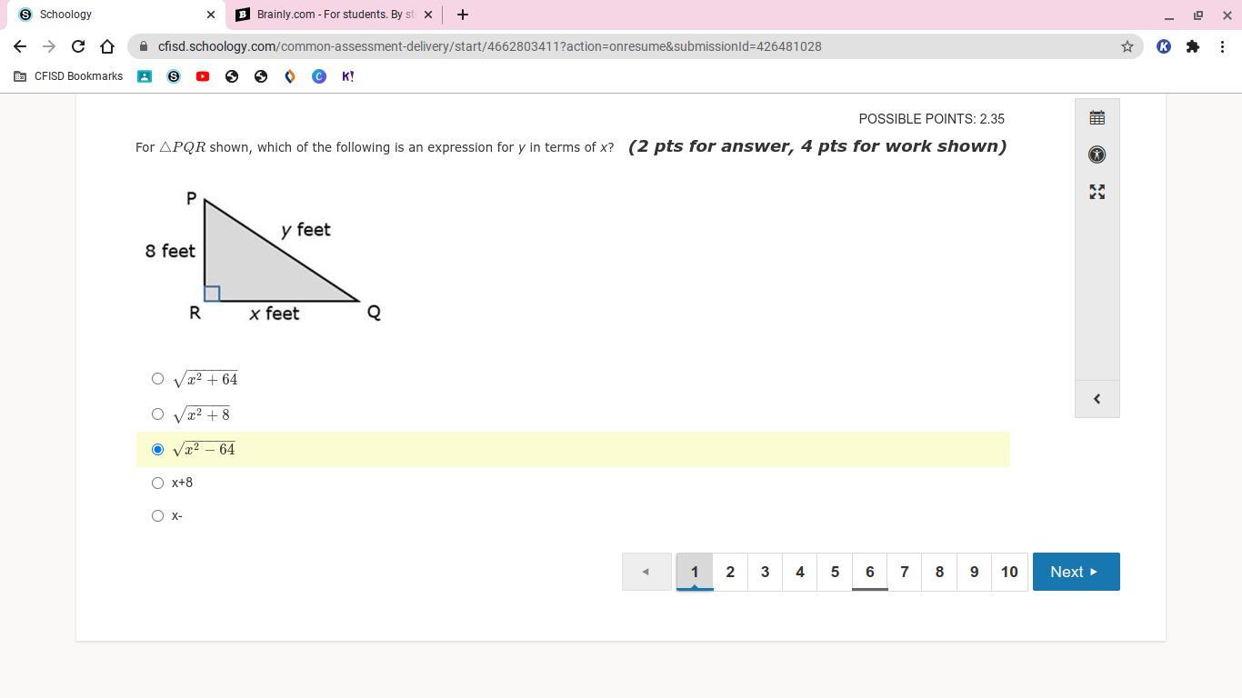Open a new browser tab
This screenshot has width=1242, height=698.
[463, 15]
